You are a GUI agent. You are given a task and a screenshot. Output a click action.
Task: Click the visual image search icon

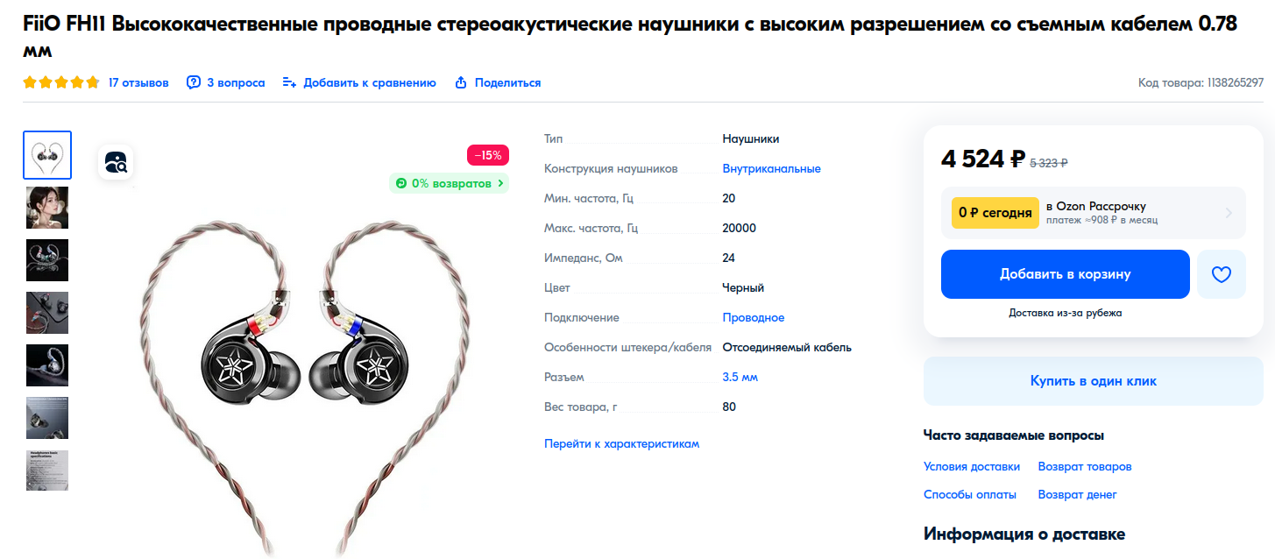tap(116, 162)
